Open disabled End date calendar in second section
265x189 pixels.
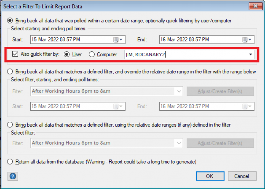pos(247,107)
